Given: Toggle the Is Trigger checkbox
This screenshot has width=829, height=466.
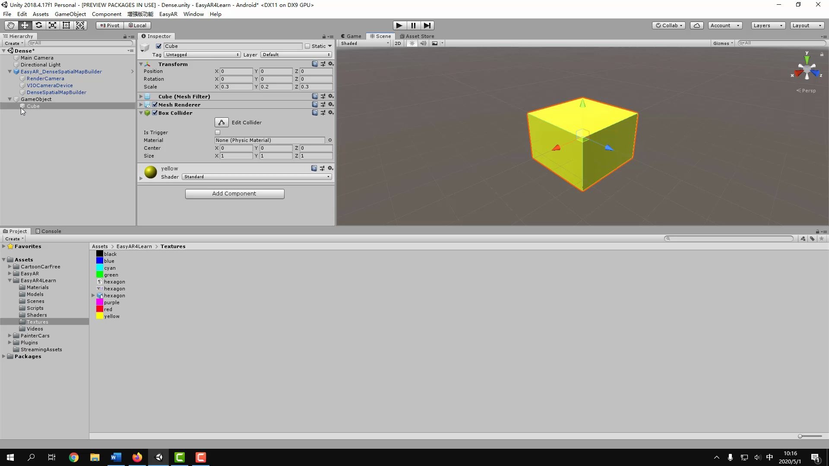Looking at the screenshot, I should (x=218, y=132).
